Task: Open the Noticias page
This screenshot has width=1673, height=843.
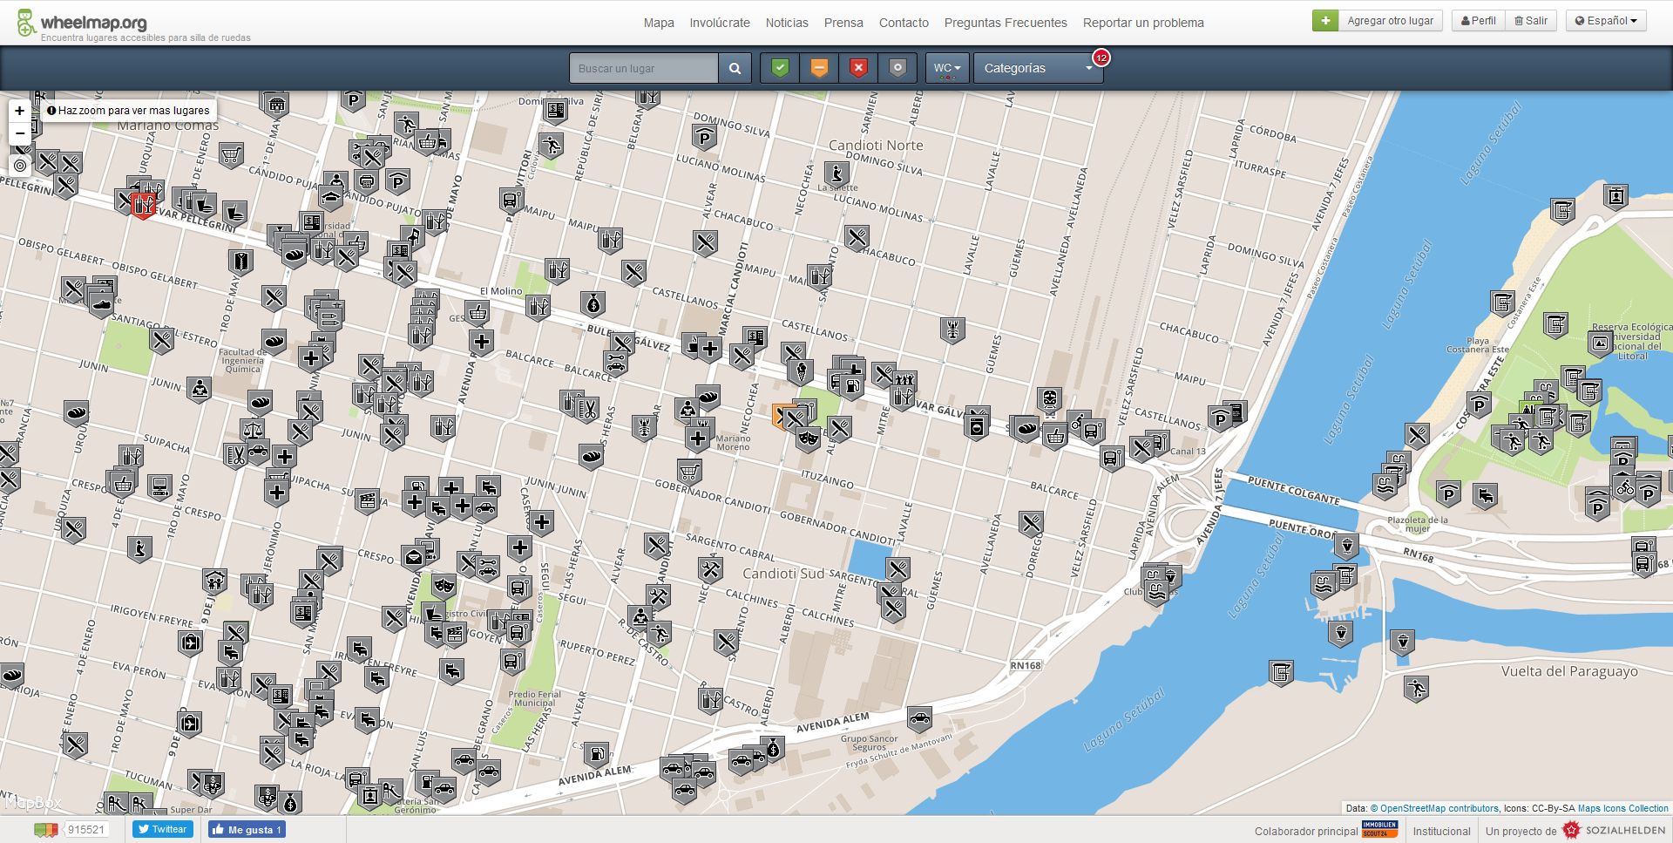Action: [787, 23]
